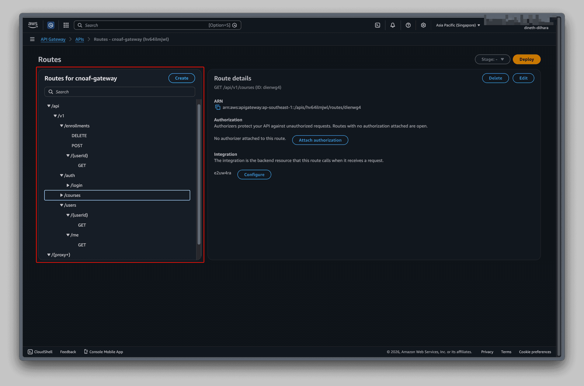The width and height of the screenshot is (584, 386).
Task: Collapse the /api tree node
Action: click(x=49, y=106)
